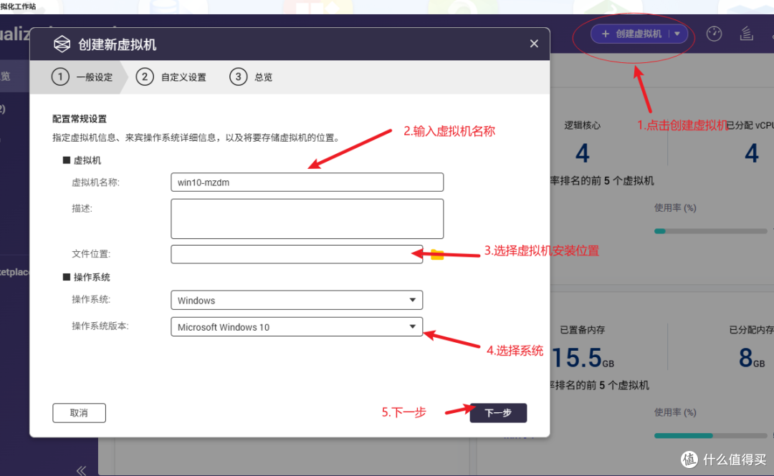This screenshot has width=774, height=476.
Task: Click the 文件位置 file location field
Action: pos(297,254)
